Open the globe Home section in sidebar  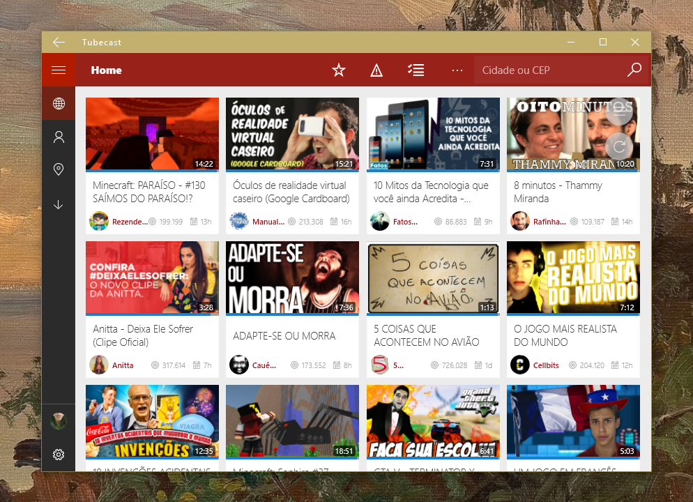(x=59, y=103)
